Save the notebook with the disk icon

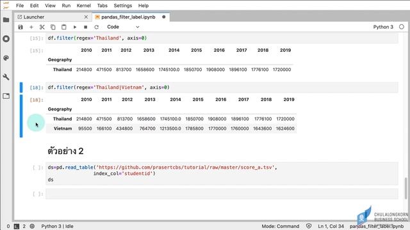point(20,27)
